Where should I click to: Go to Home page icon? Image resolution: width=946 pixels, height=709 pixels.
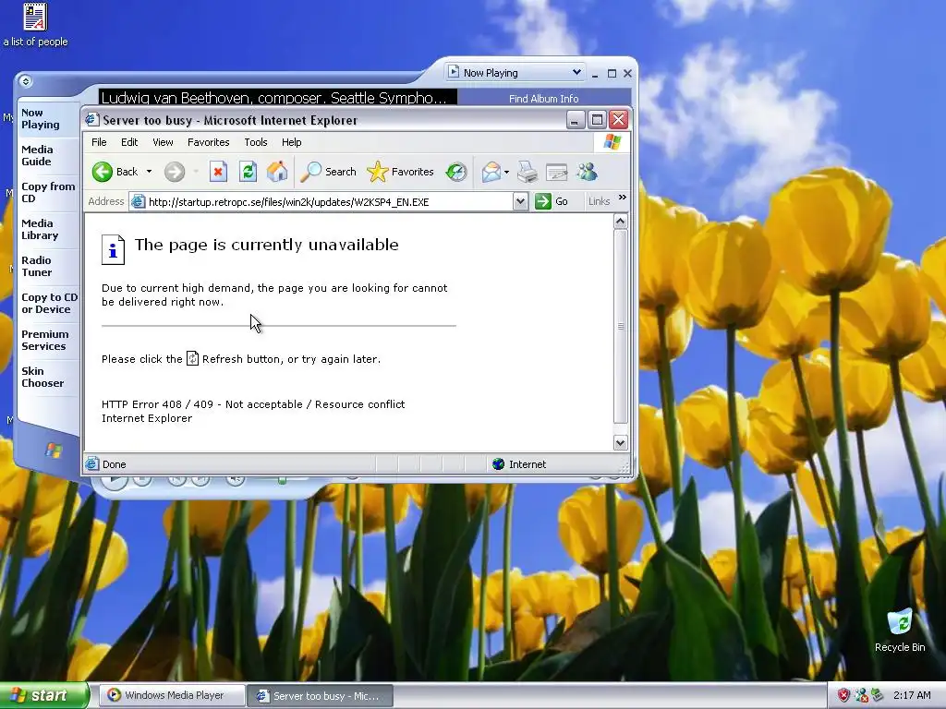[277, 172]
